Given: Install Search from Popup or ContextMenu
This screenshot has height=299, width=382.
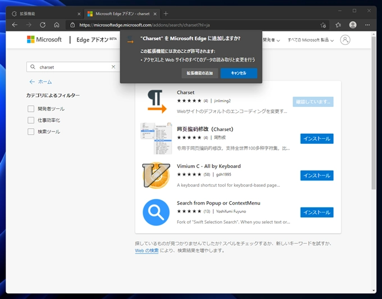Looking at the screenshot, I should point(317,212).
